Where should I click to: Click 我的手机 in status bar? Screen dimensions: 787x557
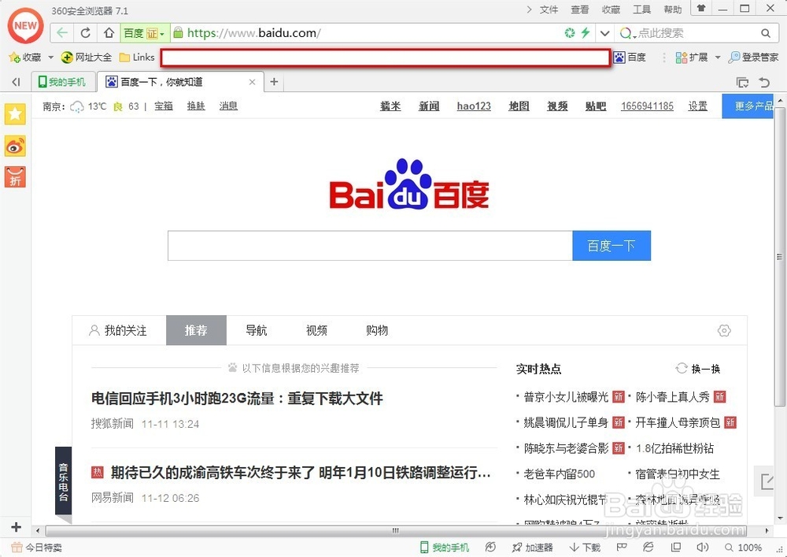(x=445, y=548)
